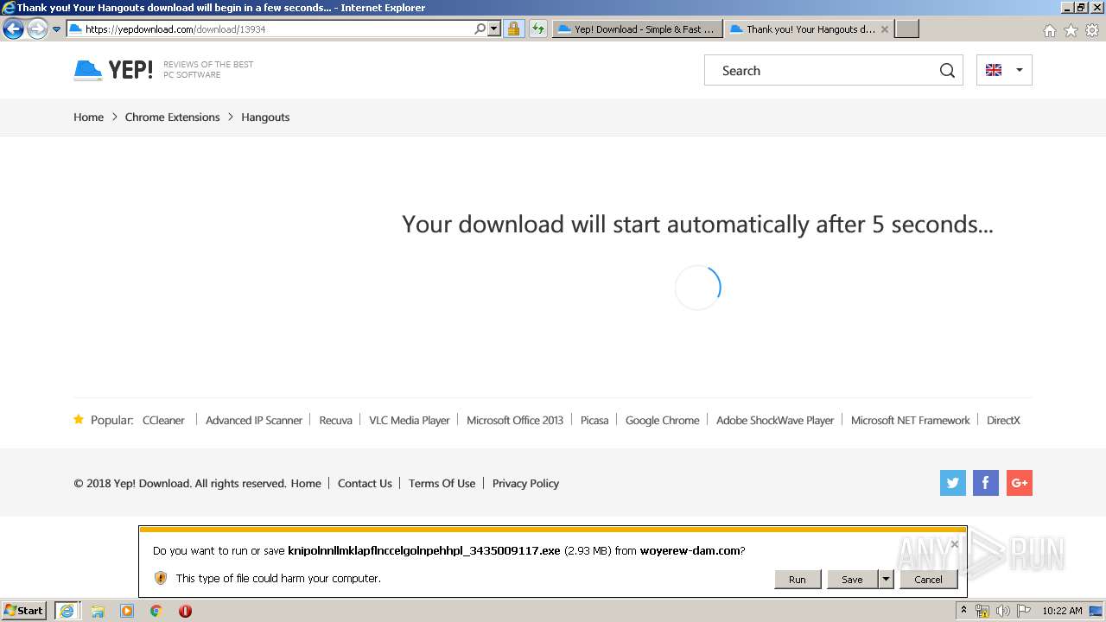Click the IE Forward navigation arrow
Image resolution: width=1106 pixels, height=622 pixels.
coord(37,29)
